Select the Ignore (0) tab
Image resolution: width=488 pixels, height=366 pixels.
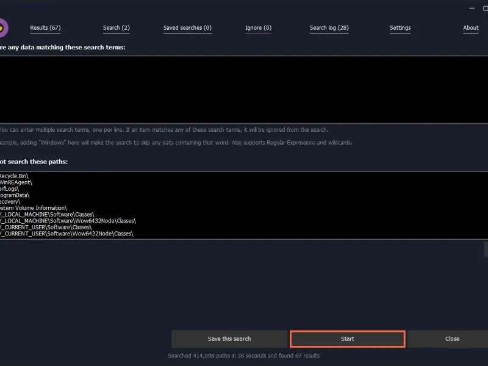(x=258, y=27)
